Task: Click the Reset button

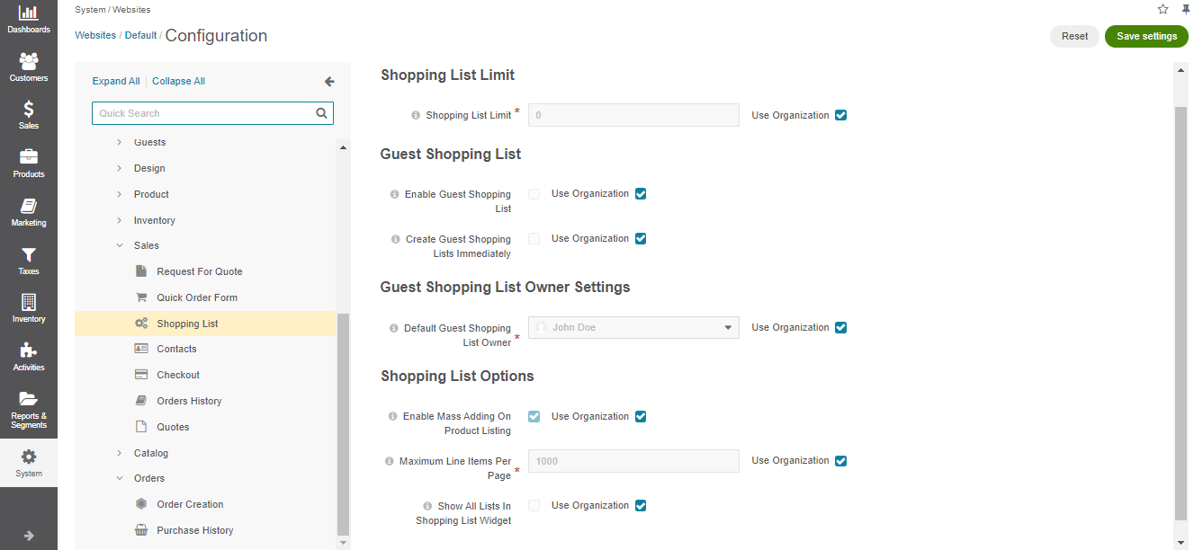Action: tap(1074, 36)
